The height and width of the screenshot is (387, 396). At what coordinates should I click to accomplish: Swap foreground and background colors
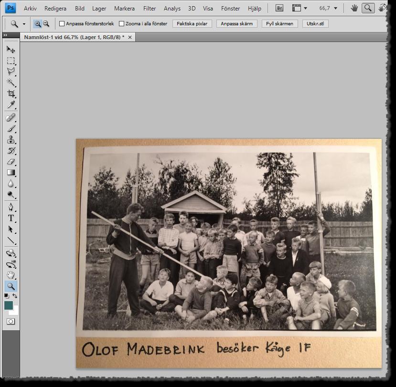15,296
